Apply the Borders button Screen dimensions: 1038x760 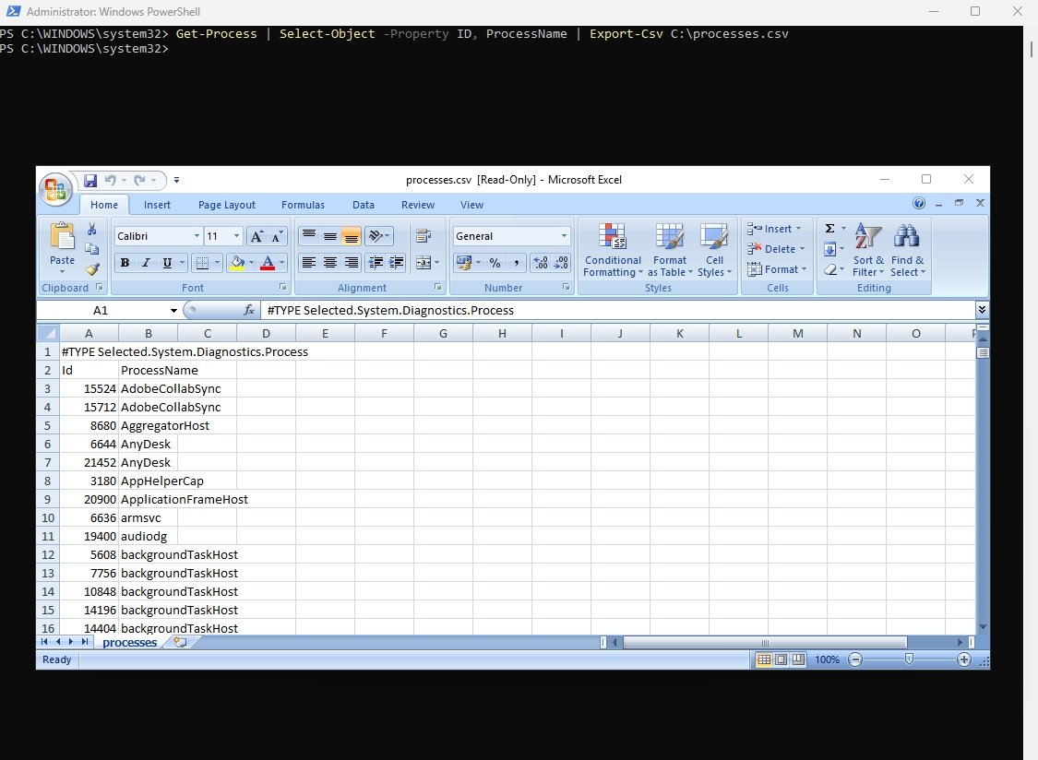203,263
